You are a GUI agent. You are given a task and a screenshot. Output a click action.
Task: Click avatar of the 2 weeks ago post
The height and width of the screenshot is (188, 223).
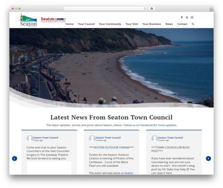pos(92,138)
